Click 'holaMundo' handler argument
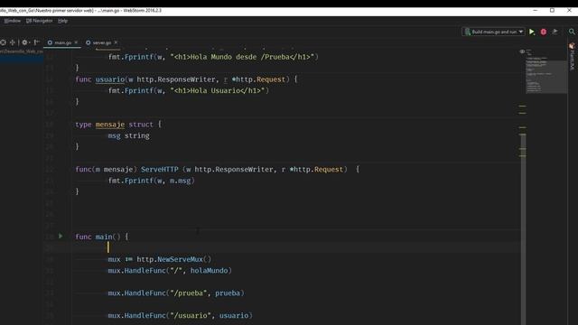 click(x=209, y=271)
